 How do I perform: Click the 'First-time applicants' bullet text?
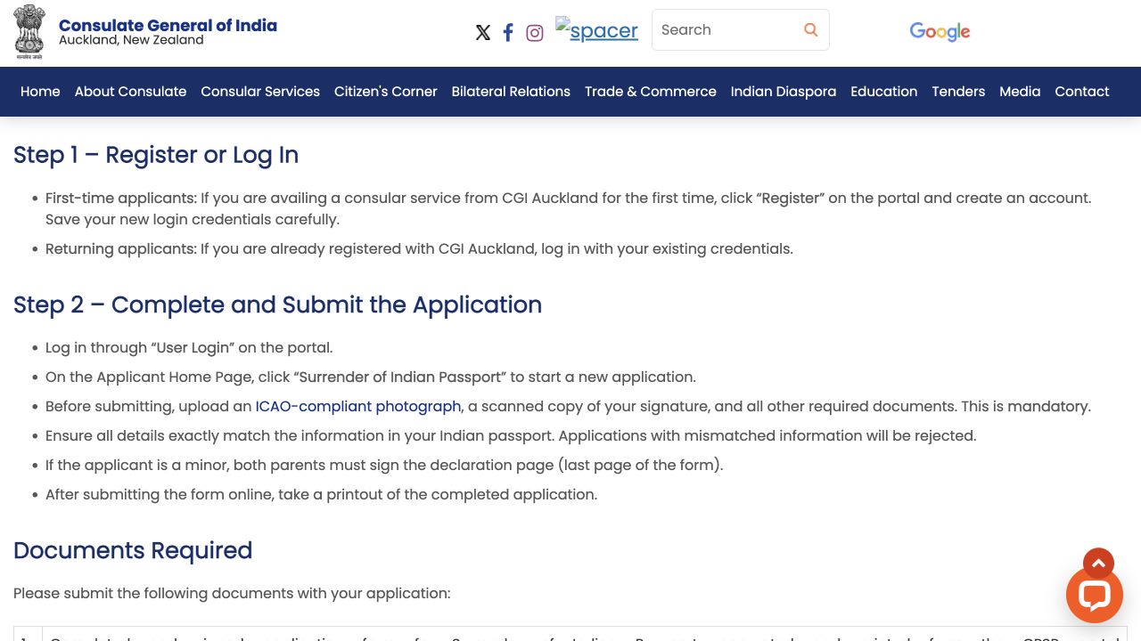click(568, 208)
